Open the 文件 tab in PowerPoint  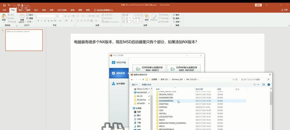click(x=5, y=10)
